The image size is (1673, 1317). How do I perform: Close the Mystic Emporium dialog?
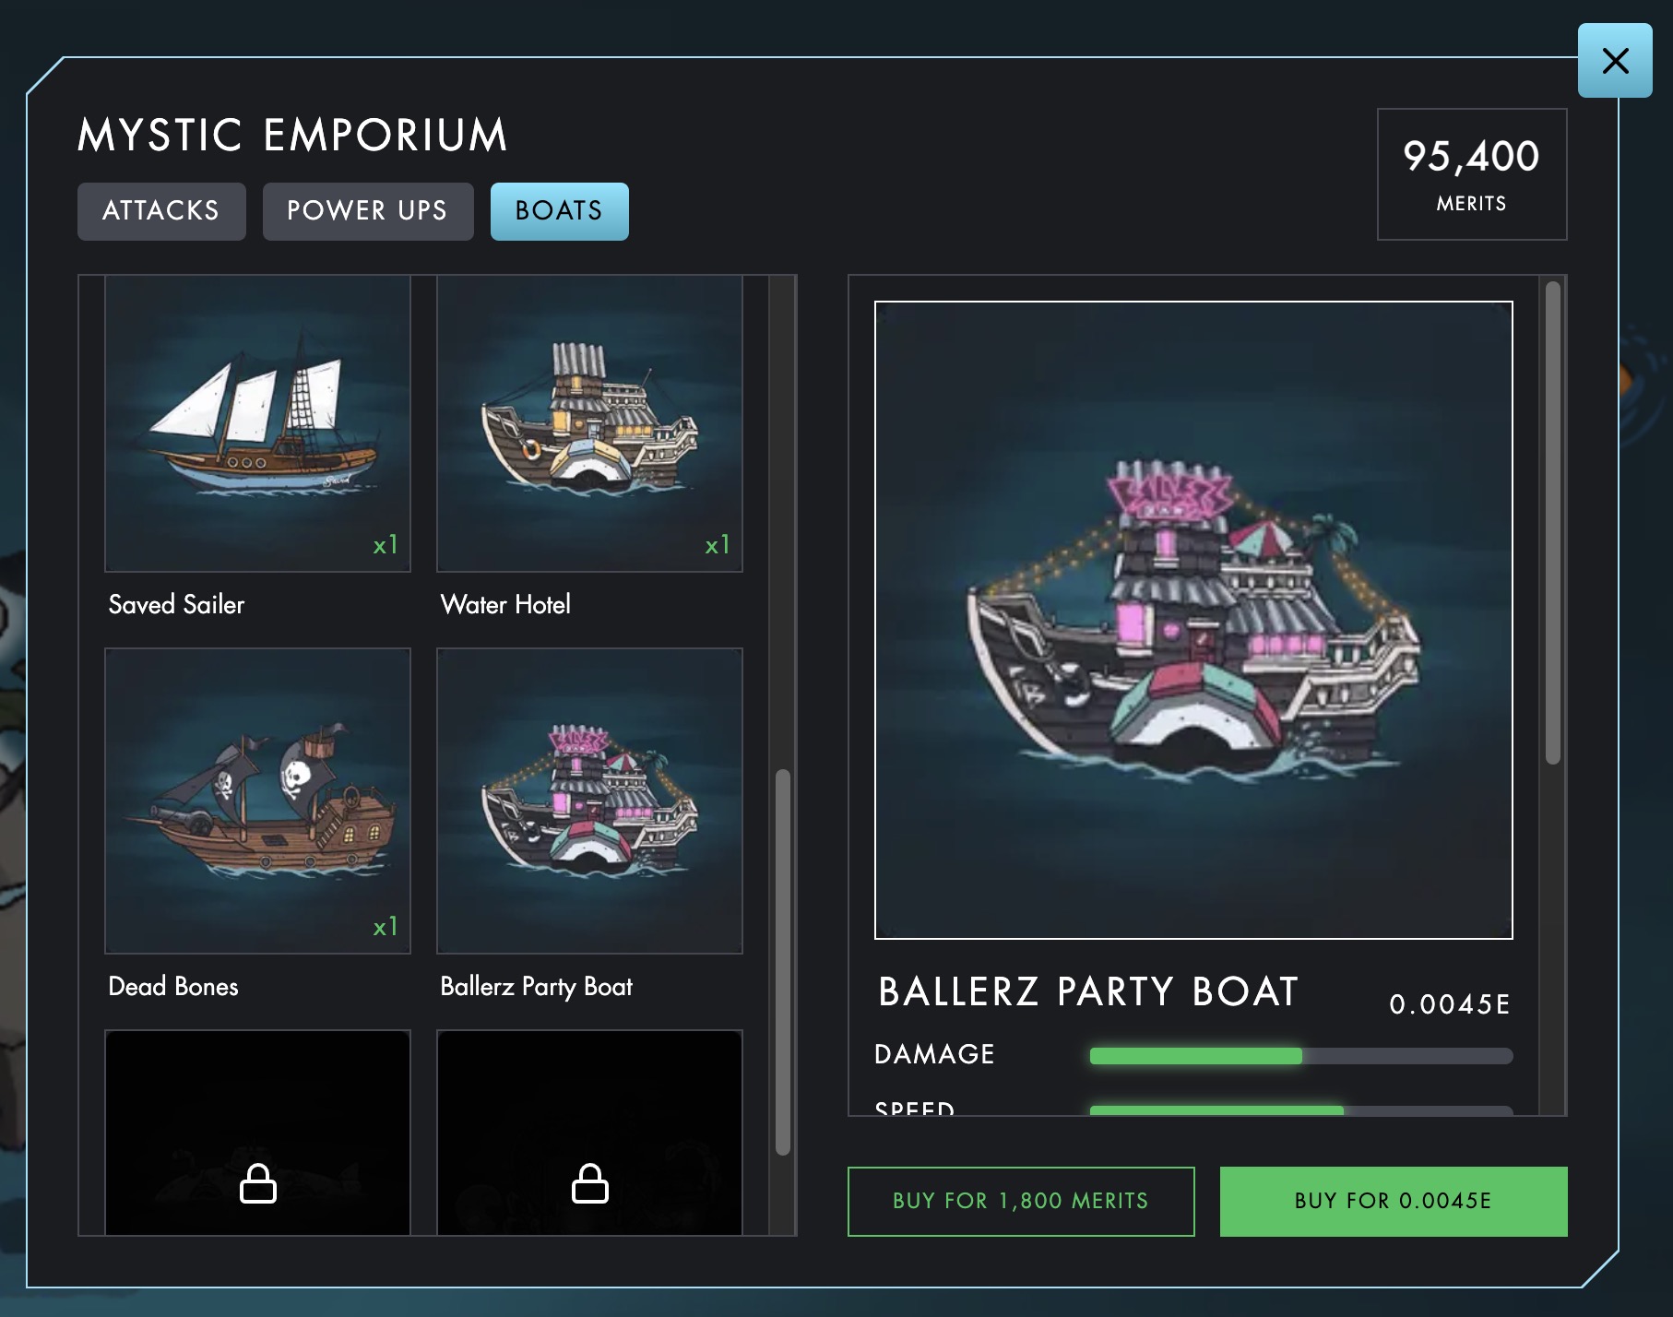click(x=1614, y=61)
